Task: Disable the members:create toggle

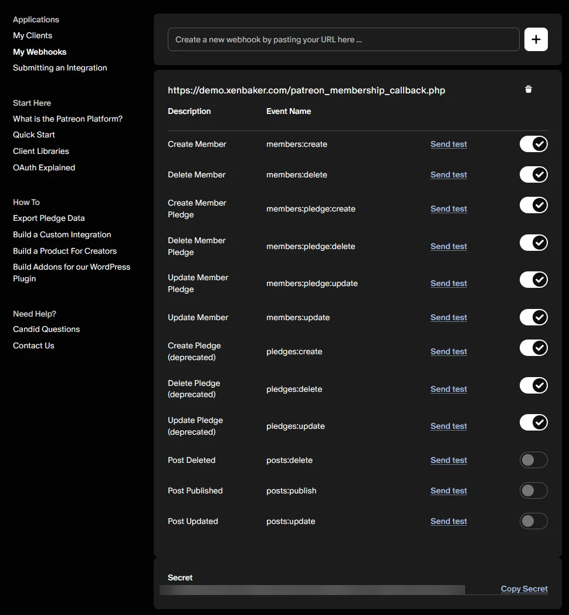Action: pos(533,144)
